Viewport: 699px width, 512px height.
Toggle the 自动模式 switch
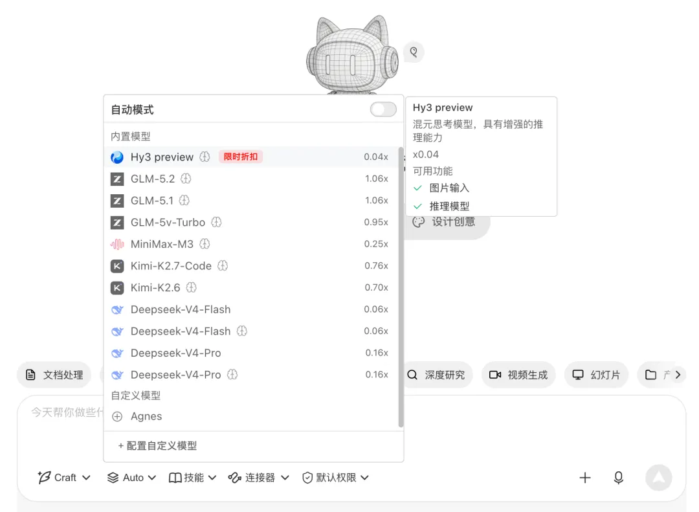383,109
